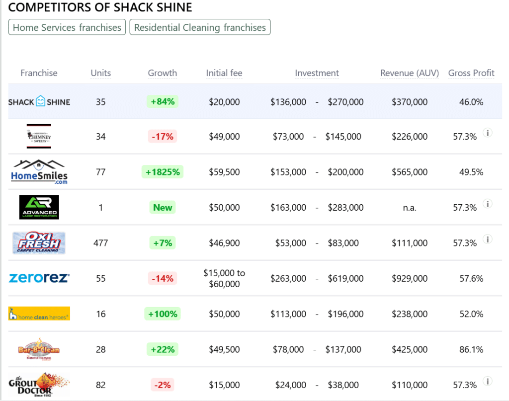
Task: Select the 46.0% gross profit value
Action: [471, 102]
